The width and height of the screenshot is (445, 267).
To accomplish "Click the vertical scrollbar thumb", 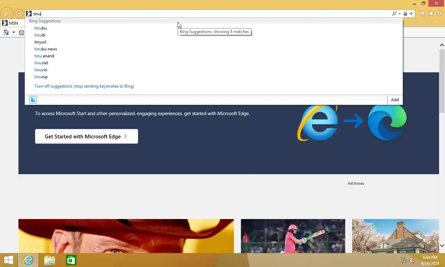I will click(442, 81).
